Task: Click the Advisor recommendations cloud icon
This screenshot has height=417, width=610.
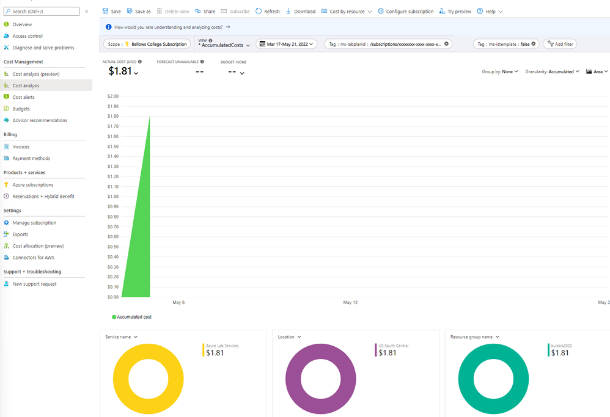Action: (6, 120)
